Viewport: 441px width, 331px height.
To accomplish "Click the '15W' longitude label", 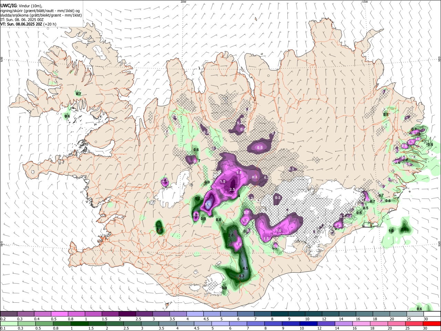I will point(365,1).
